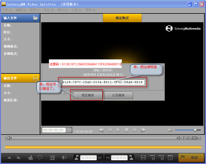
Task: Open input file via folder icon
Action: click(x=35, y=18)
